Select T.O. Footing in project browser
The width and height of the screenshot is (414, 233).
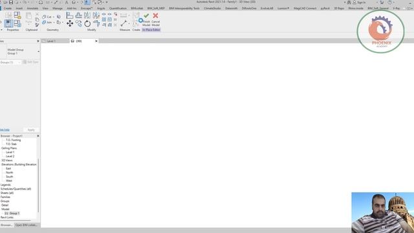tap(13, 140)
